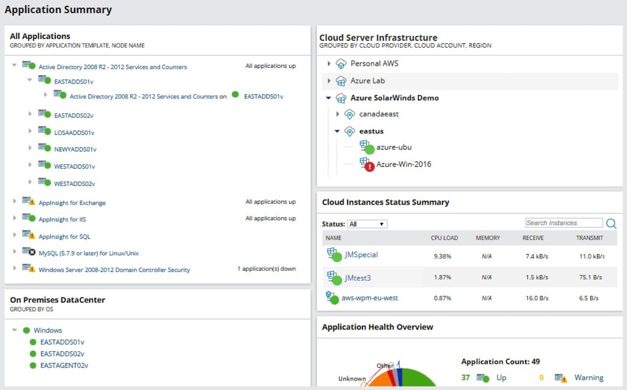
Task: Click the cloud account icon beside Azure SolarWinds Demo
Action: point(340,98)
